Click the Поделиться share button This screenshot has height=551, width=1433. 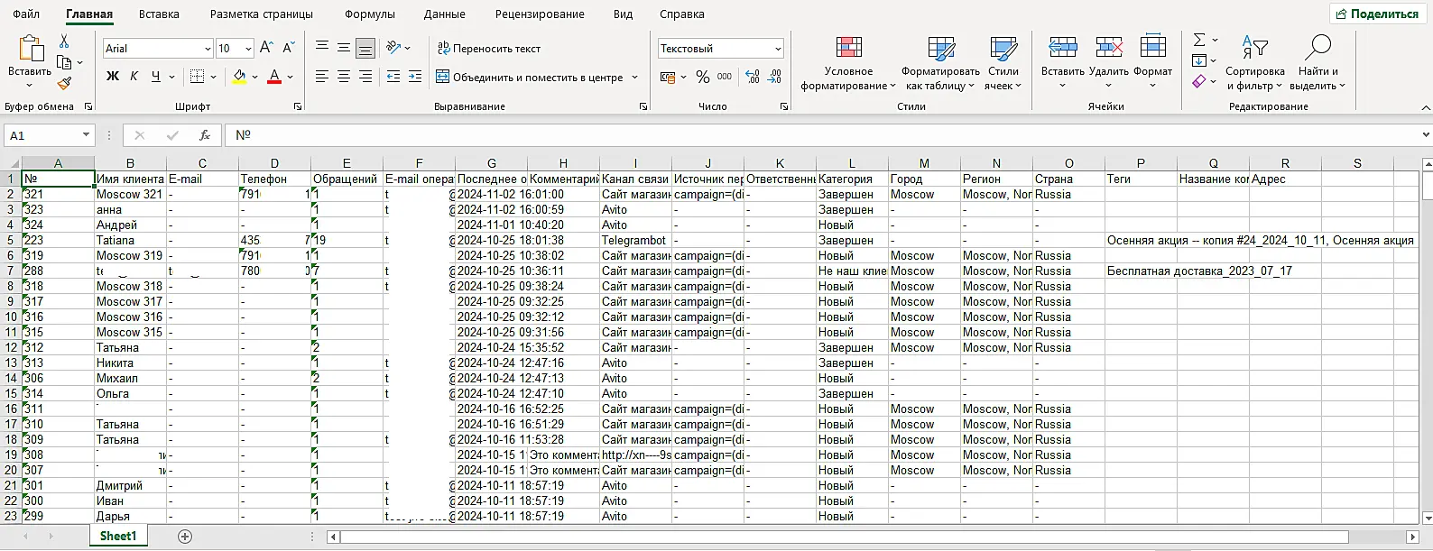[x=1377, y=14]
